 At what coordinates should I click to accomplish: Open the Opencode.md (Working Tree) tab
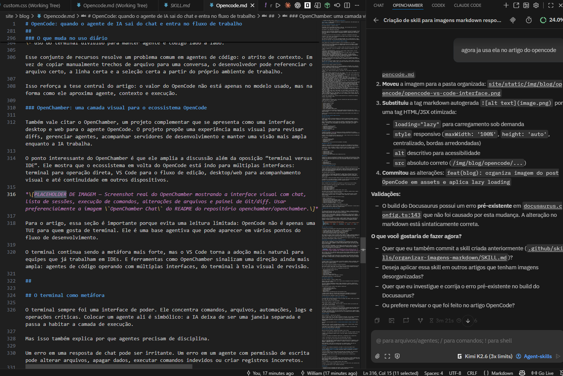[x=115, y=5]
